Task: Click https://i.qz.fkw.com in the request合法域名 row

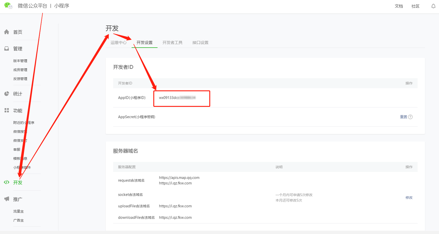Action: tap(175, 183)
